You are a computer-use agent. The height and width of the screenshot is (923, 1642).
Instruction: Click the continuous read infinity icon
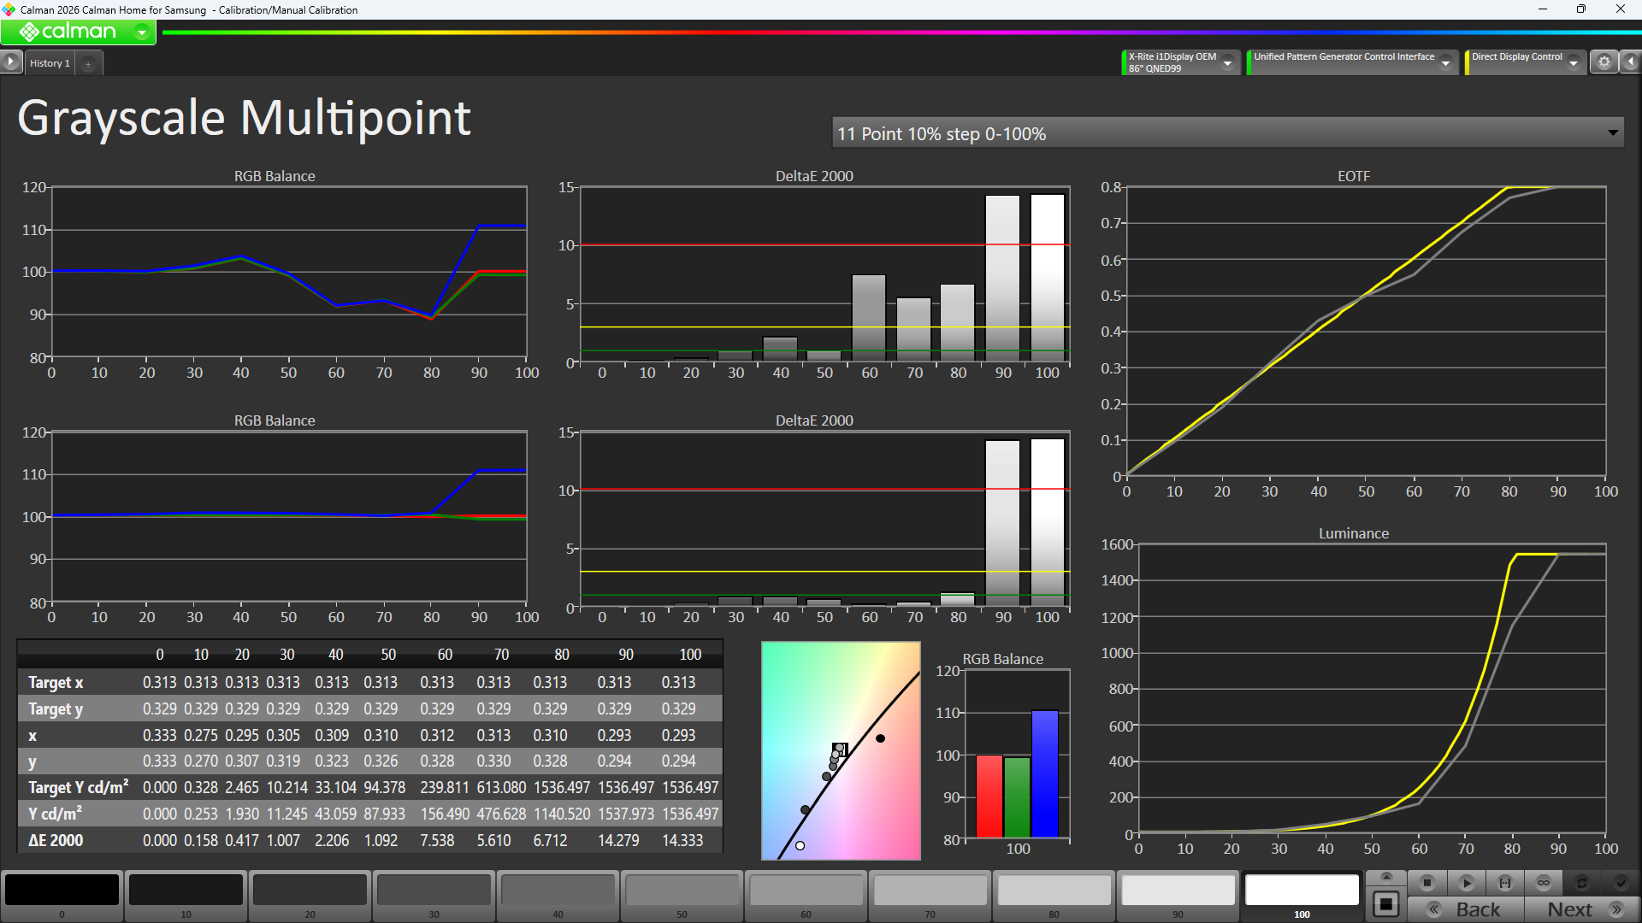coord(1544,883)
